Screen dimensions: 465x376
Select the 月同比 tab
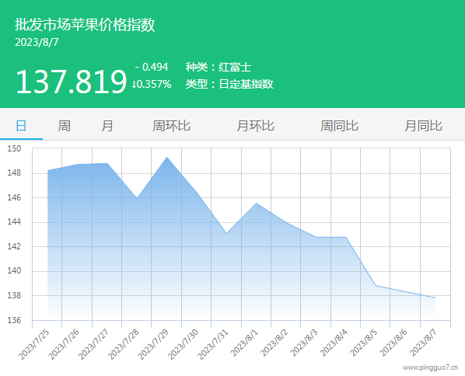(424, 126)
